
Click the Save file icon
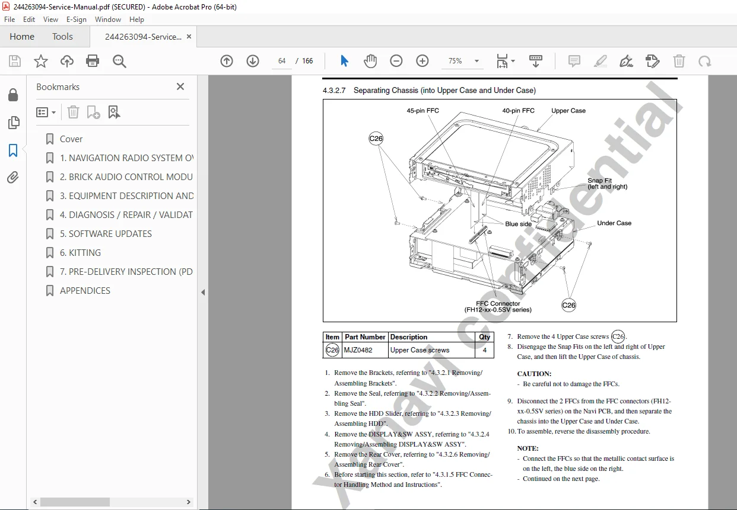[x=15, y=61]
